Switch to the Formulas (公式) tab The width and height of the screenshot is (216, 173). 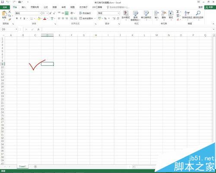(46, 7)
